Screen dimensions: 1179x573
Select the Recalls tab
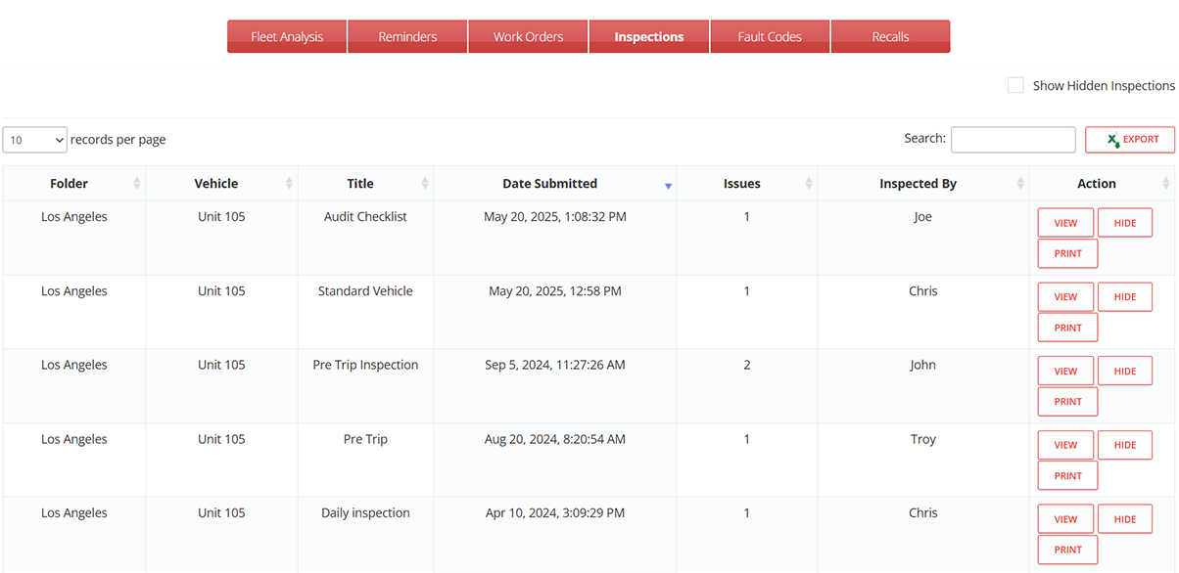click(890, 35)
